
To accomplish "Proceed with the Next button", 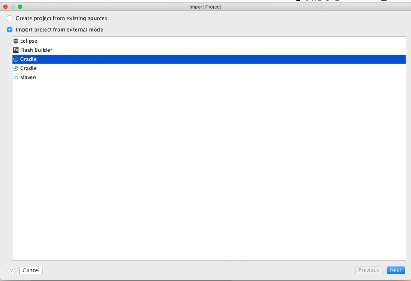I will coord(396,270).
